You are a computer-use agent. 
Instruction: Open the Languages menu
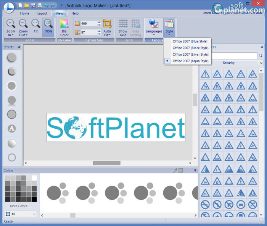(x=154, y=27)
